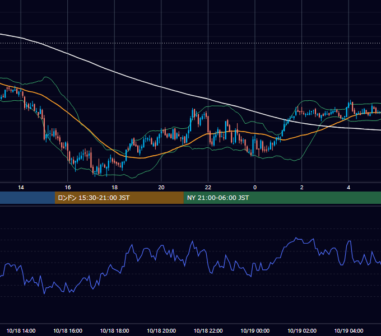Click the 20 hour label on price chart axis

tap(161, 188)
